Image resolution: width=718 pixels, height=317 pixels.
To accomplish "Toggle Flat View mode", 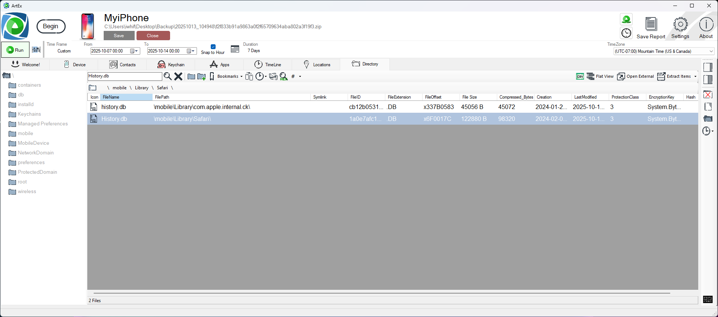I will (x=600, y=76).
